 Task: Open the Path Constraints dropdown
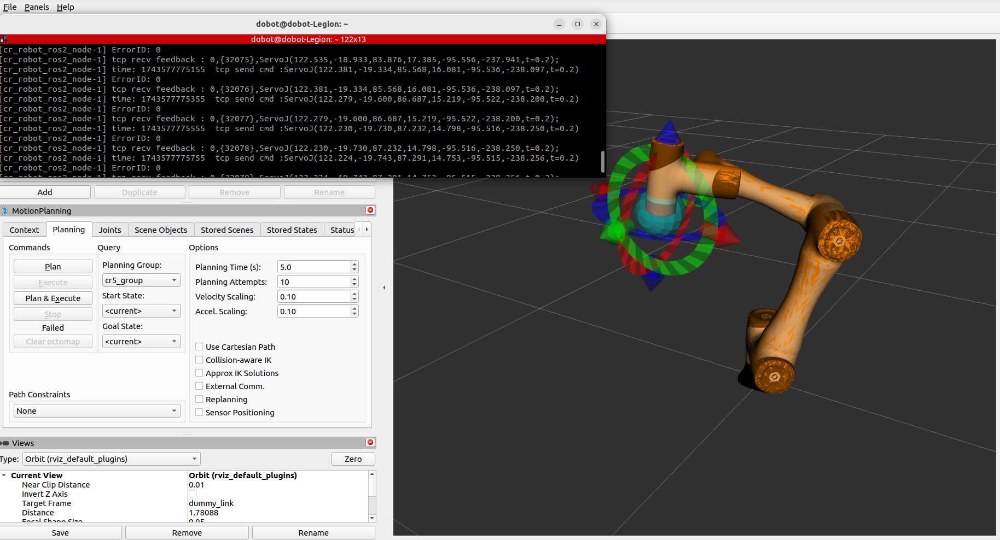coord(97,411)
